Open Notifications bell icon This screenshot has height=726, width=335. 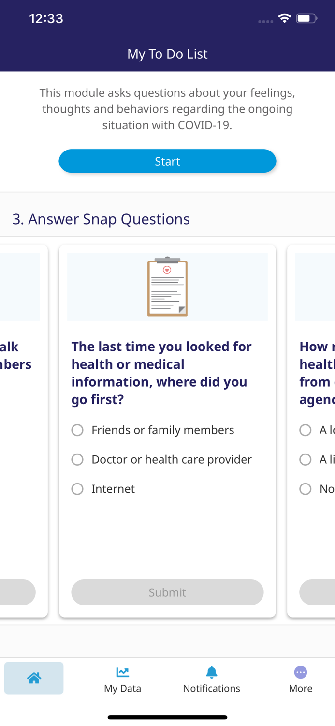point(211,672)
